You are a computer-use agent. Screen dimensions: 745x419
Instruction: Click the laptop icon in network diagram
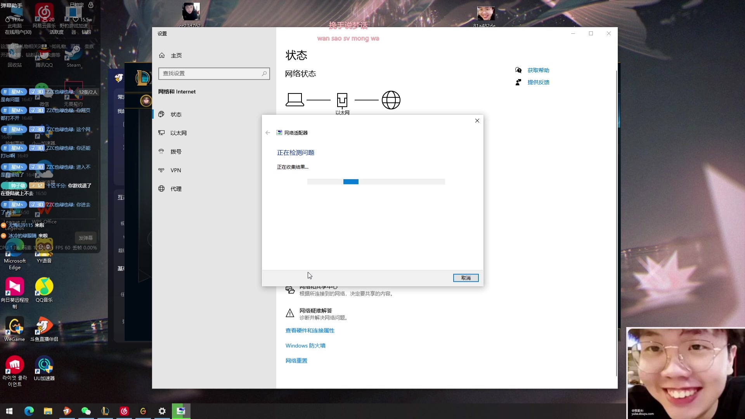point(295,100)
